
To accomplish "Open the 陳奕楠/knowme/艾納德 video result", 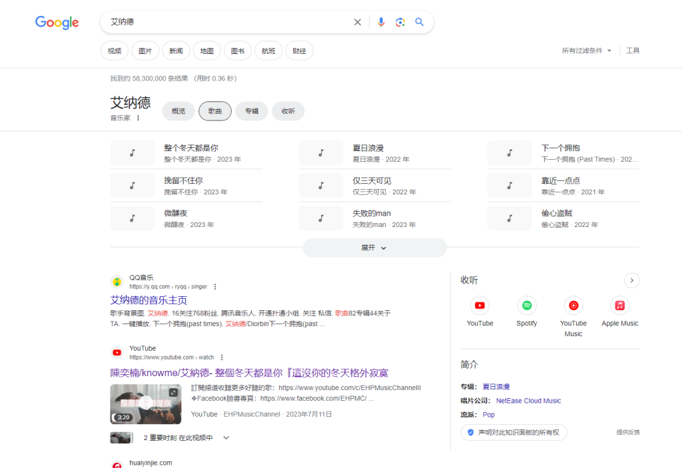I will (249, 373).
